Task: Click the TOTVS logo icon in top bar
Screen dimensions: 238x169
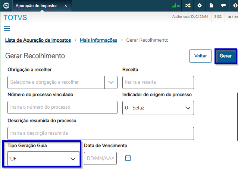Action: click(6, 6)
